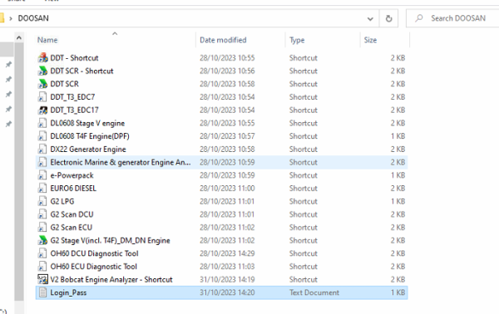Select the DDT_T3_EDC17 file name
The image size is (499, 314).
tap(75, 110)
